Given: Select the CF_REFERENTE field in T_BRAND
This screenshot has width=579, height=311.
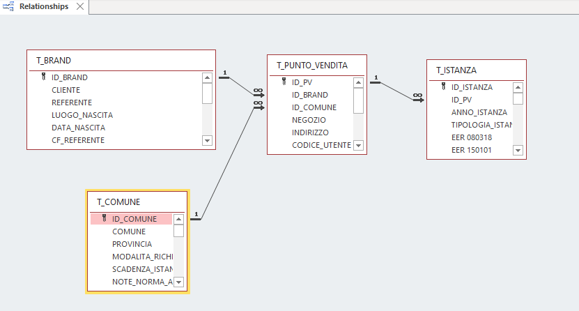Looking at the screenshot, I should coord(78,140).
